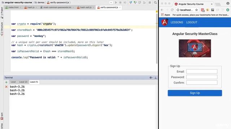Click the "monkey" password string in code

39,36
